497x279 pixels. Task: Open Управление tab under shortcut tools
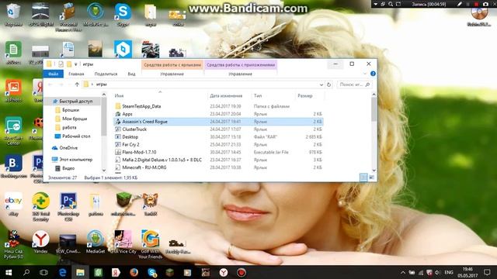(x=172, y=74)
